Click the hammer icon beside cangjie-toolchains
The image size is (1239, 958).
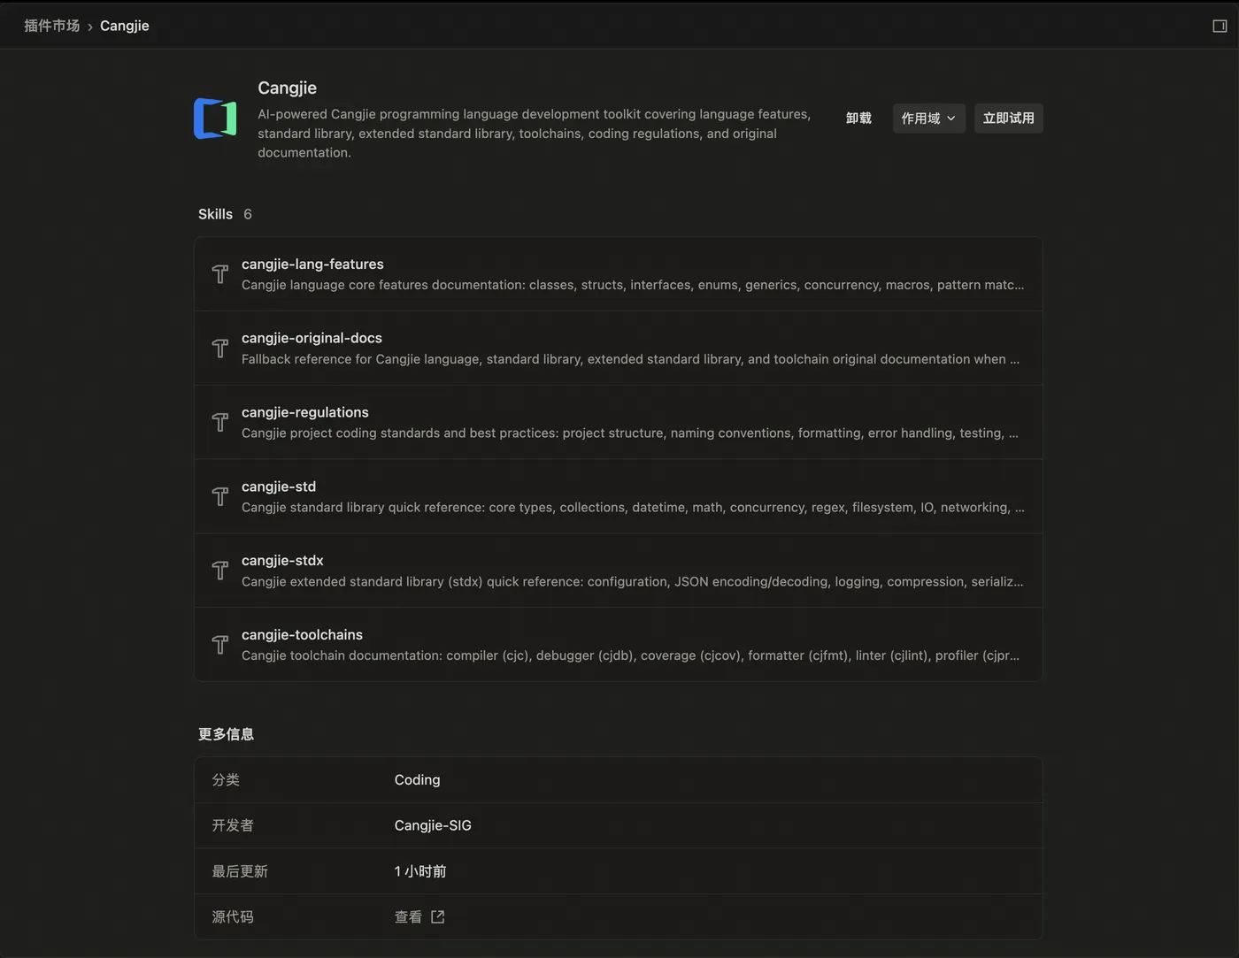coord(220,645)
